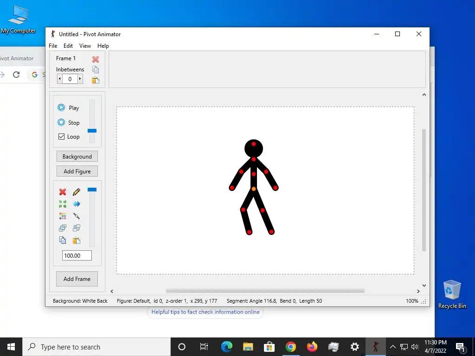475x356 pixels.
Task: Click the green center figure arrows icon
Action: [x=63, y=204]
